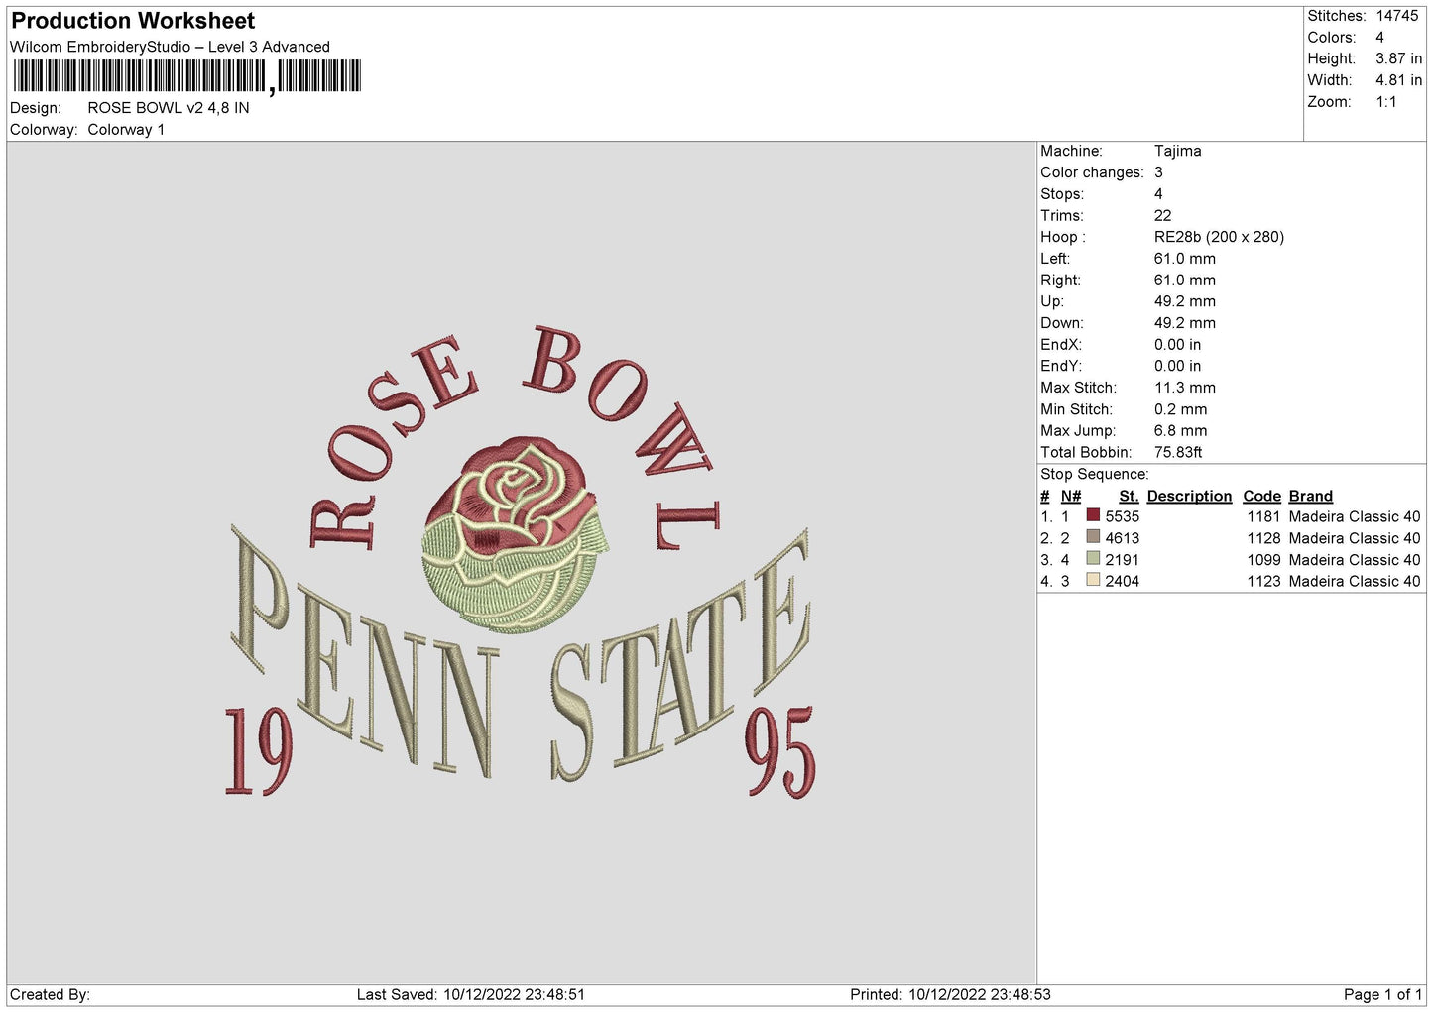The image size is (1433, 1012).
Task: Click the 'Production Worksheet' heading
Action: [x=133, y=21]
